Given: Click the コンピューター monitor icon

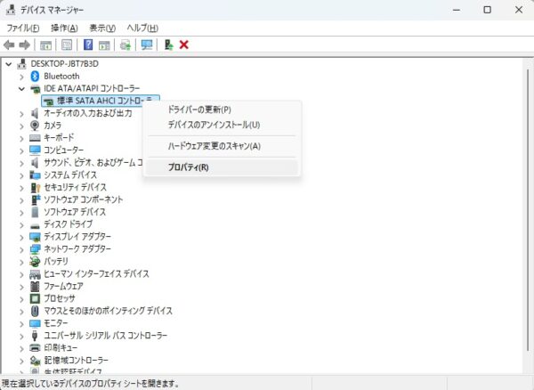Looking at the screenshot, I should (x=35, y=150).
